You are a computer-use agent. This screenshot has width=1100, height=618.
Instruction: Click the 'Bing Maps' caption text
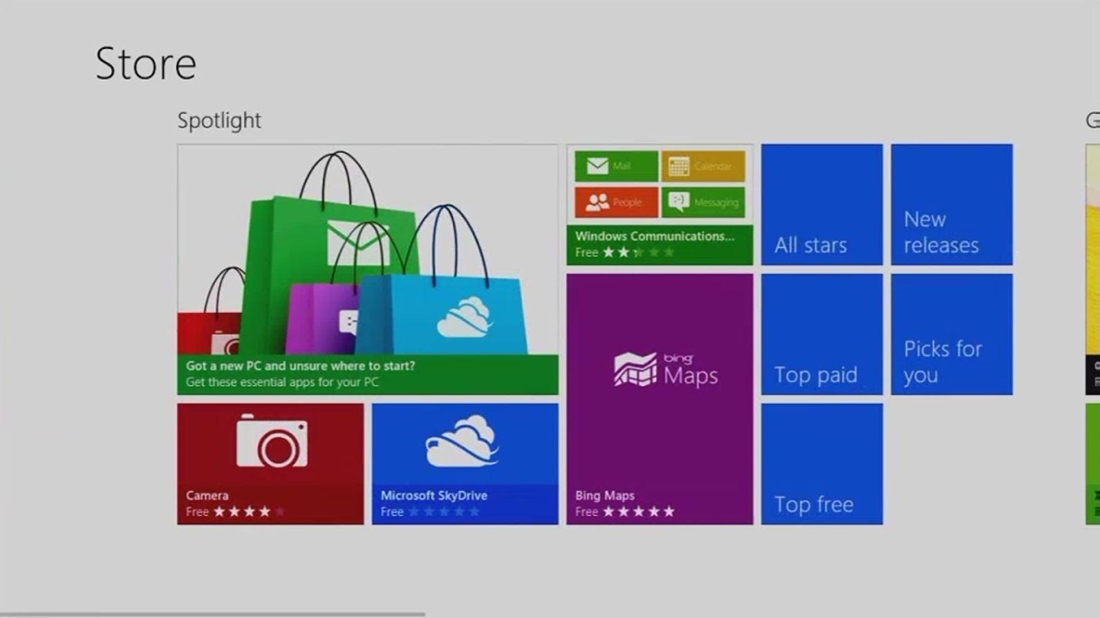[605, 495]
